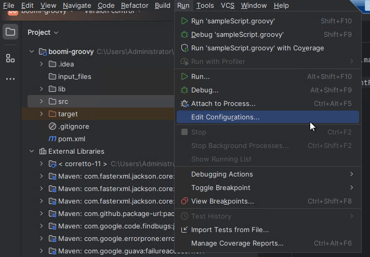Click the .gitignore ignore-file icon

(x=52, y=126)
